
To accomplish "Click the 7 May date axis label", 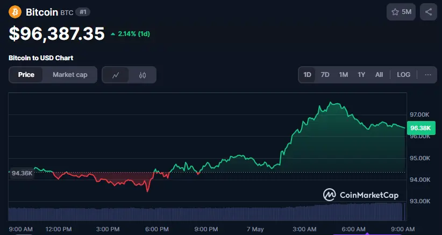I will pyautogui.click(x=255, y=230).
